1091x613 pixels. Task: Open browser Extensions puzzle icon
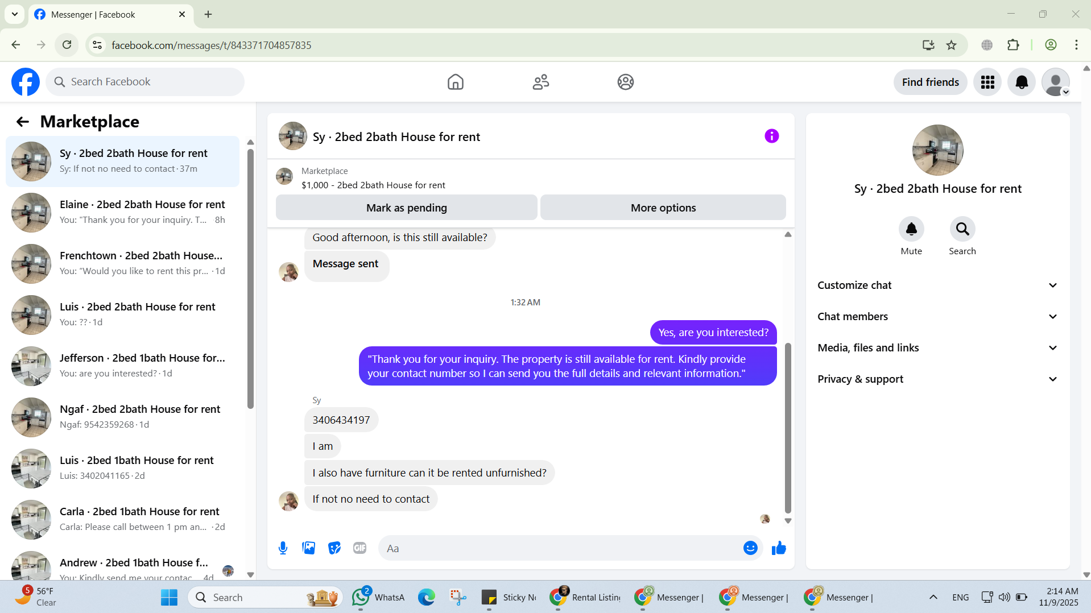coord(1013,45)
